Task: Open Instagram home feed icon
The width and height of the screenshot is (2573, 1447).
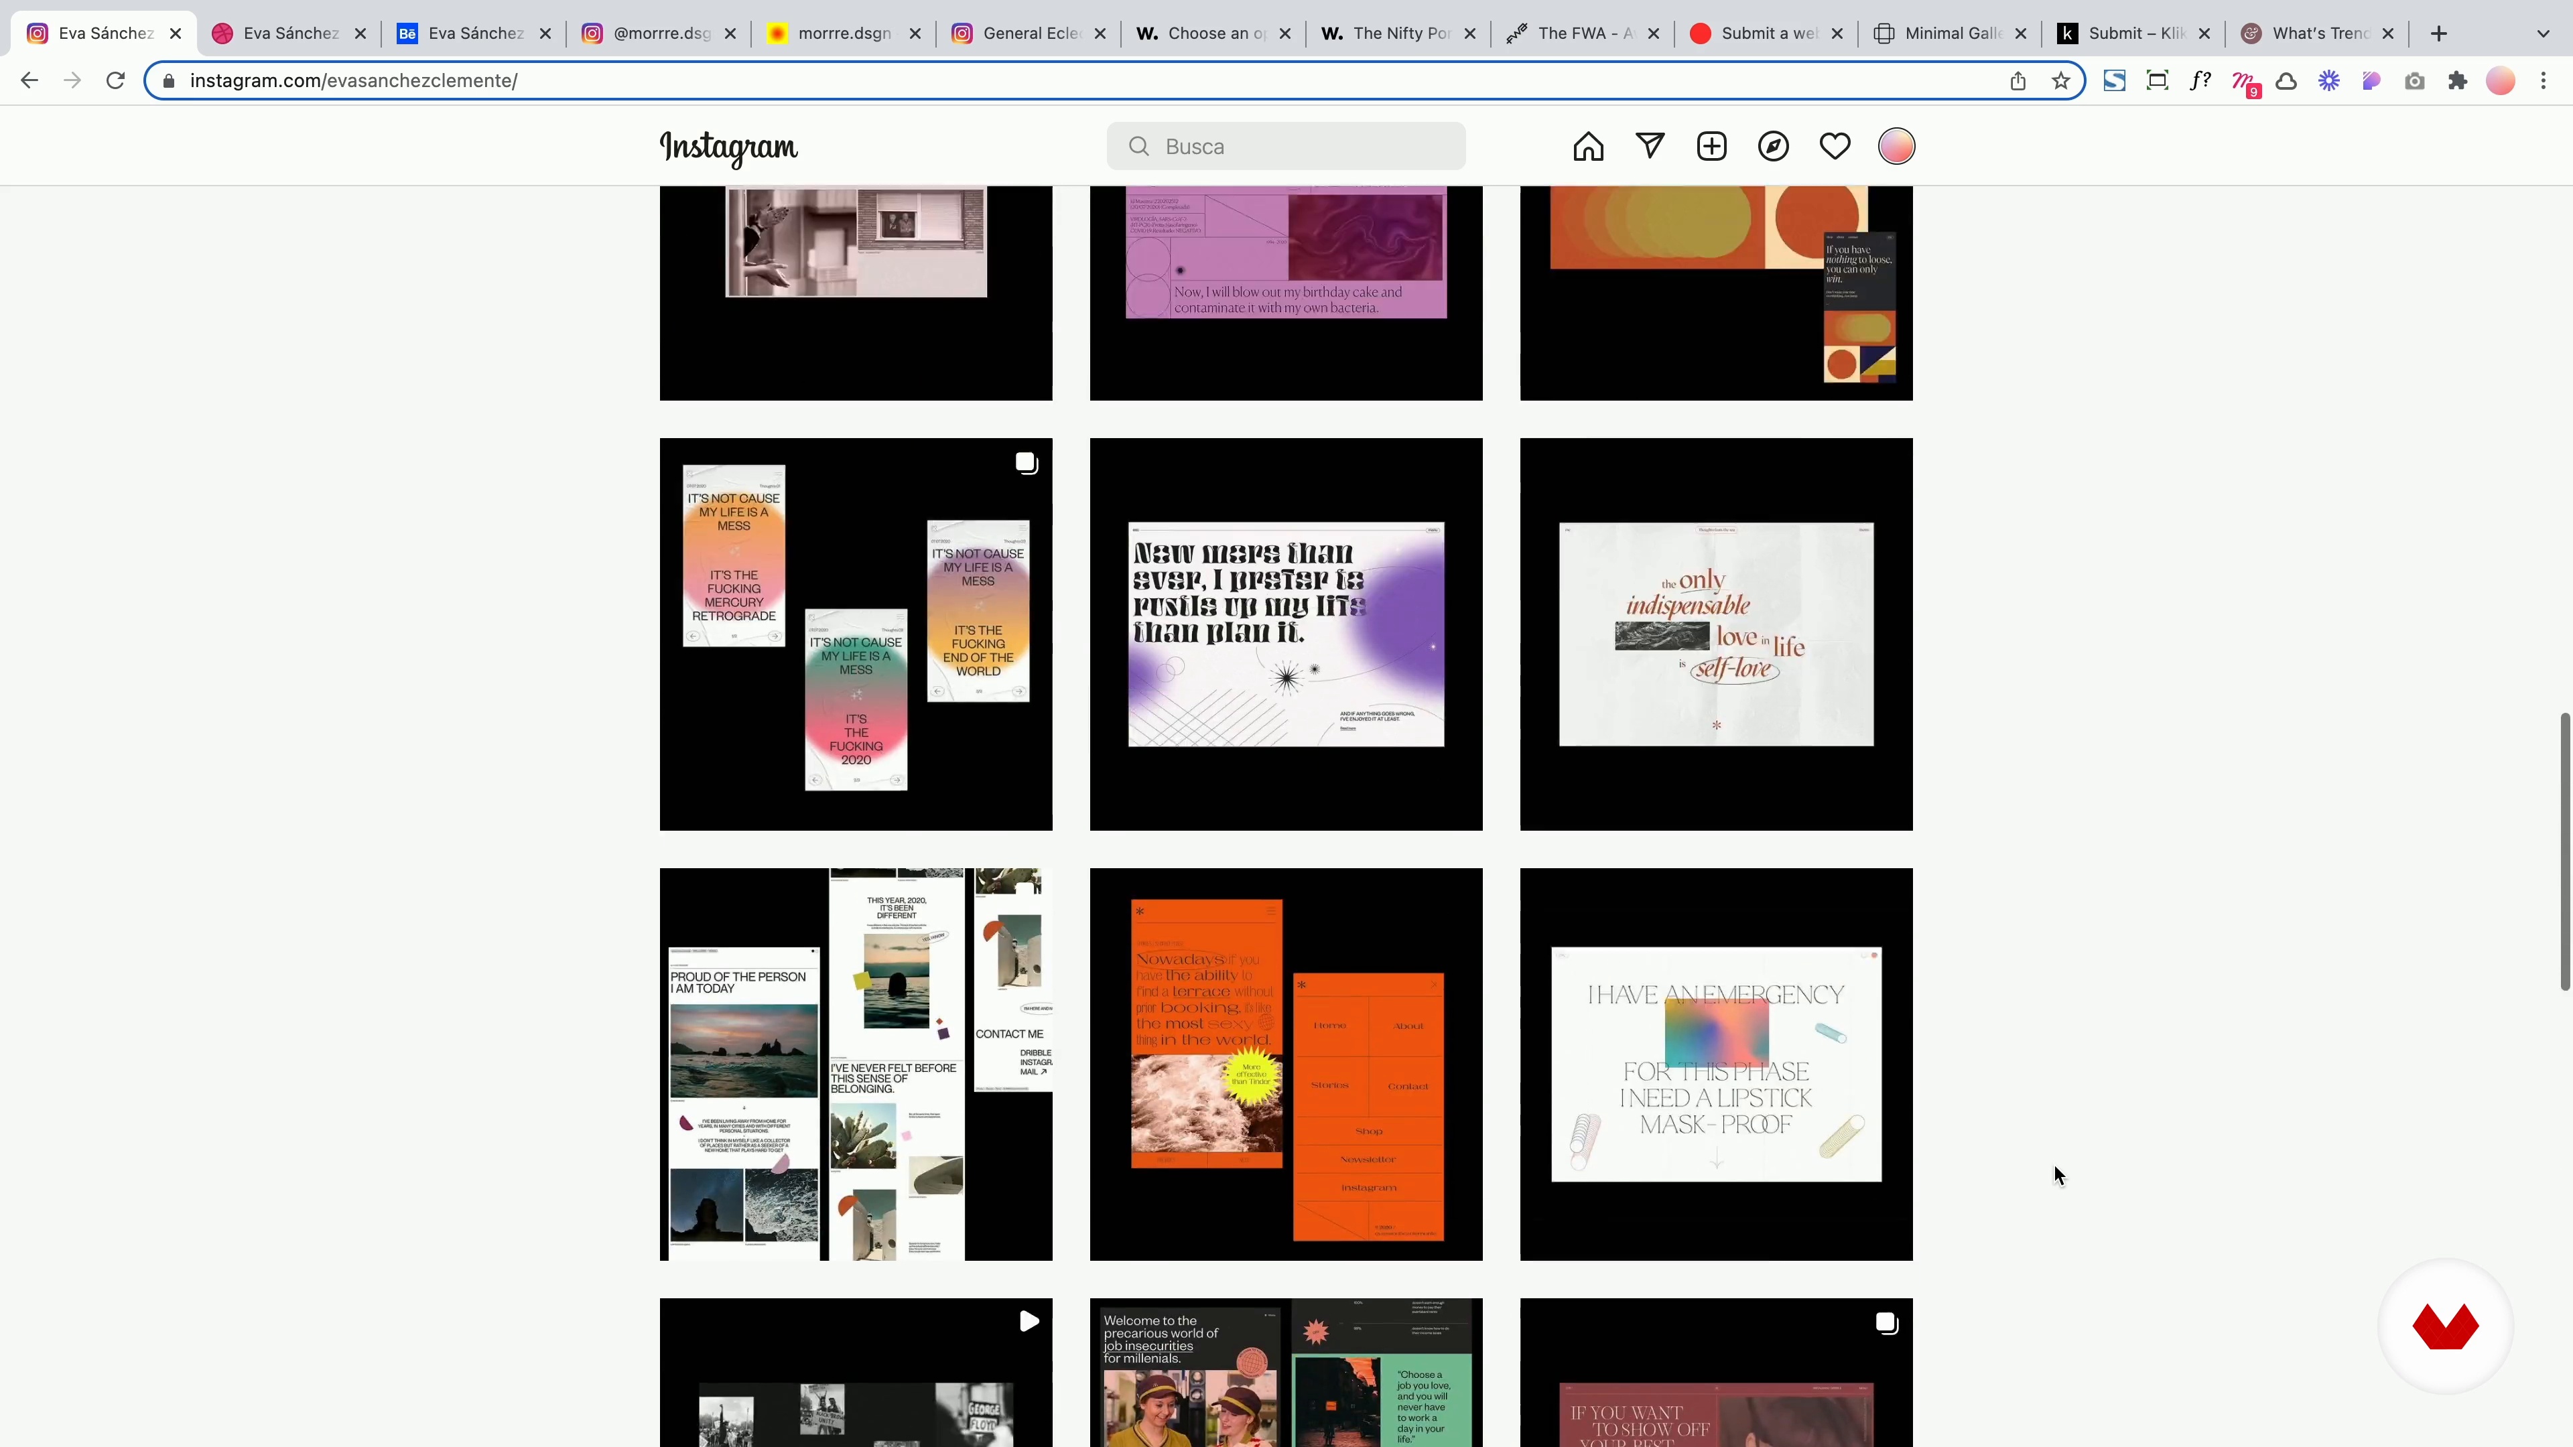Action: [1588, 147]
